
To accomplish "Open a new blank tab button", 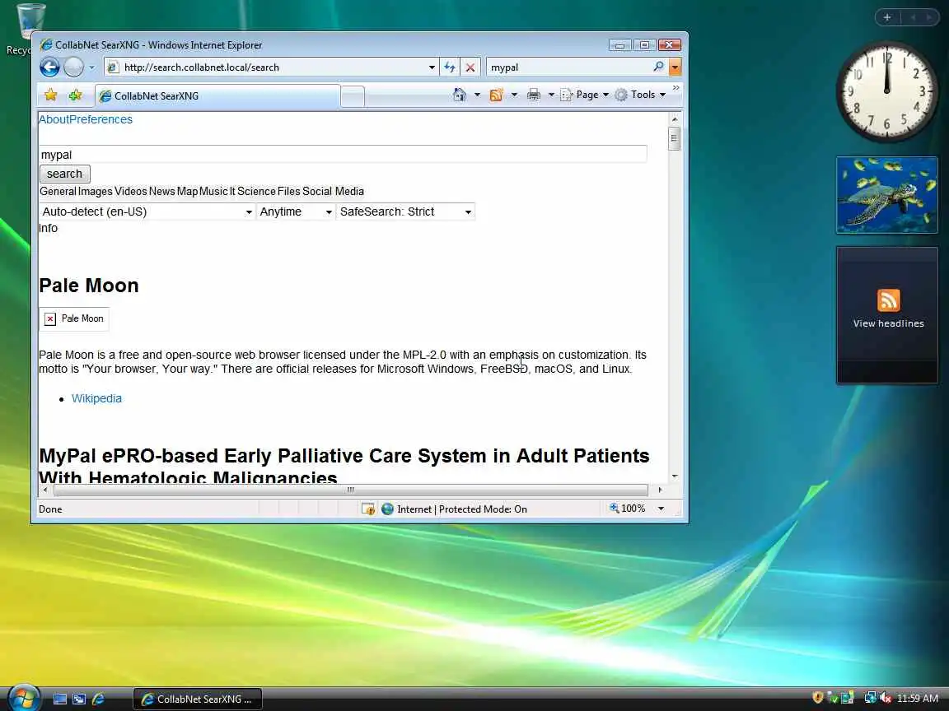I will [x=353, y=97].
